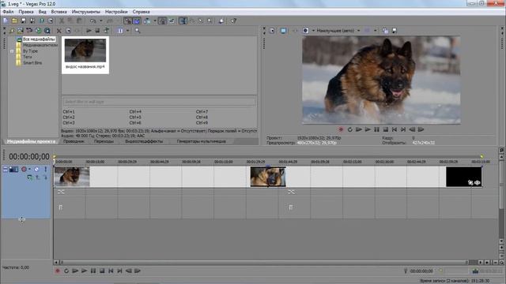This screenshot has height=284, width=506.
Task: Open the media Views dropdown arrow
Action: [x=128, y=31]
